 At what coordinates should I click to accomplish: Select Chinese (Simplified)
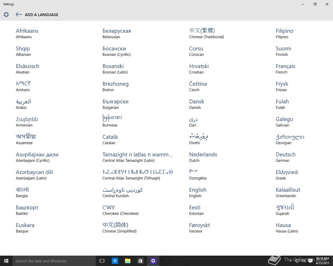click(x=119, y=228)
